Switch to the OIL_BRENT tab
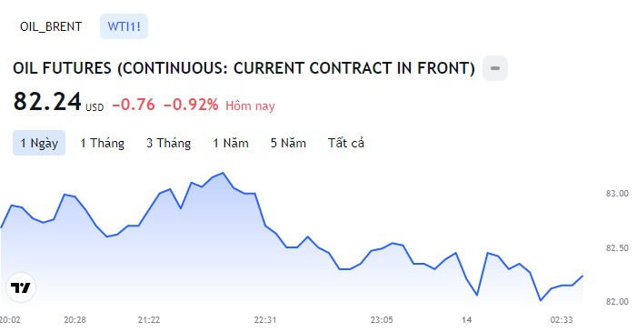This screenshot has height=332, width=637. point(51,27)
